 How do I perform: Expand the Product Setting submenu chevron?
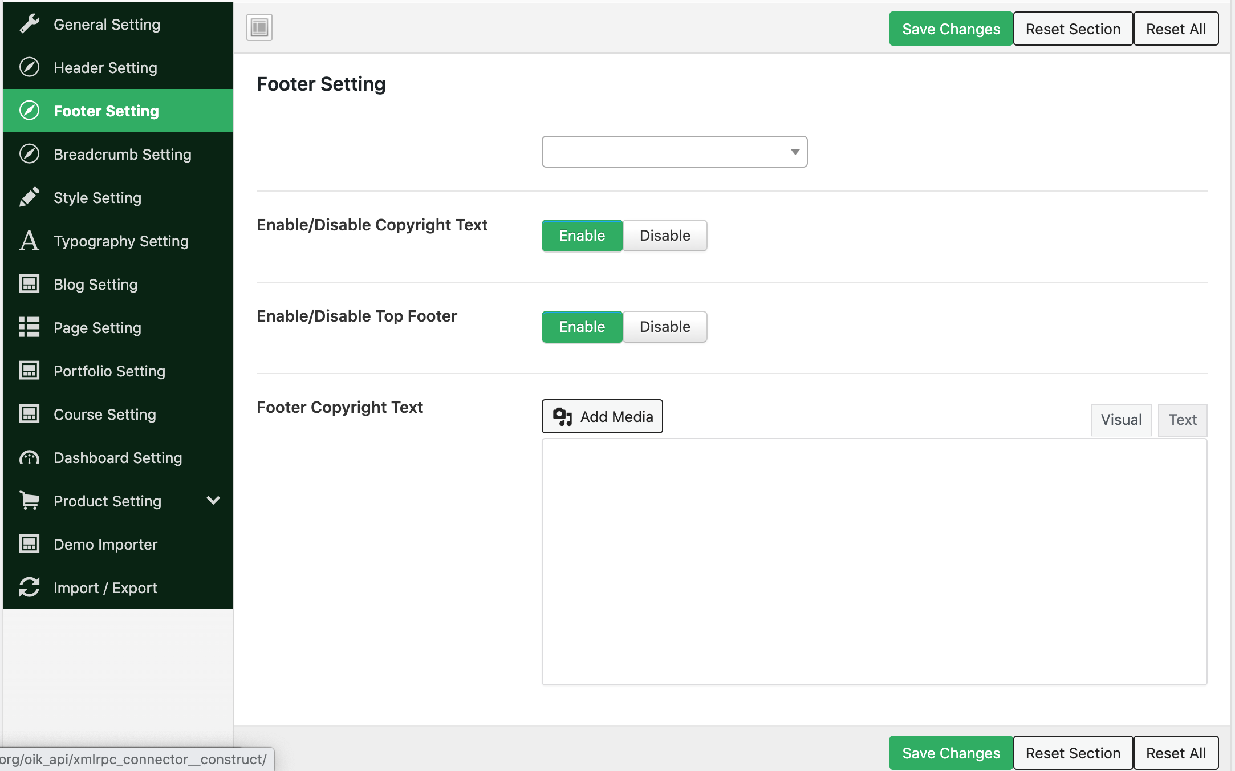tap(213, 501)
